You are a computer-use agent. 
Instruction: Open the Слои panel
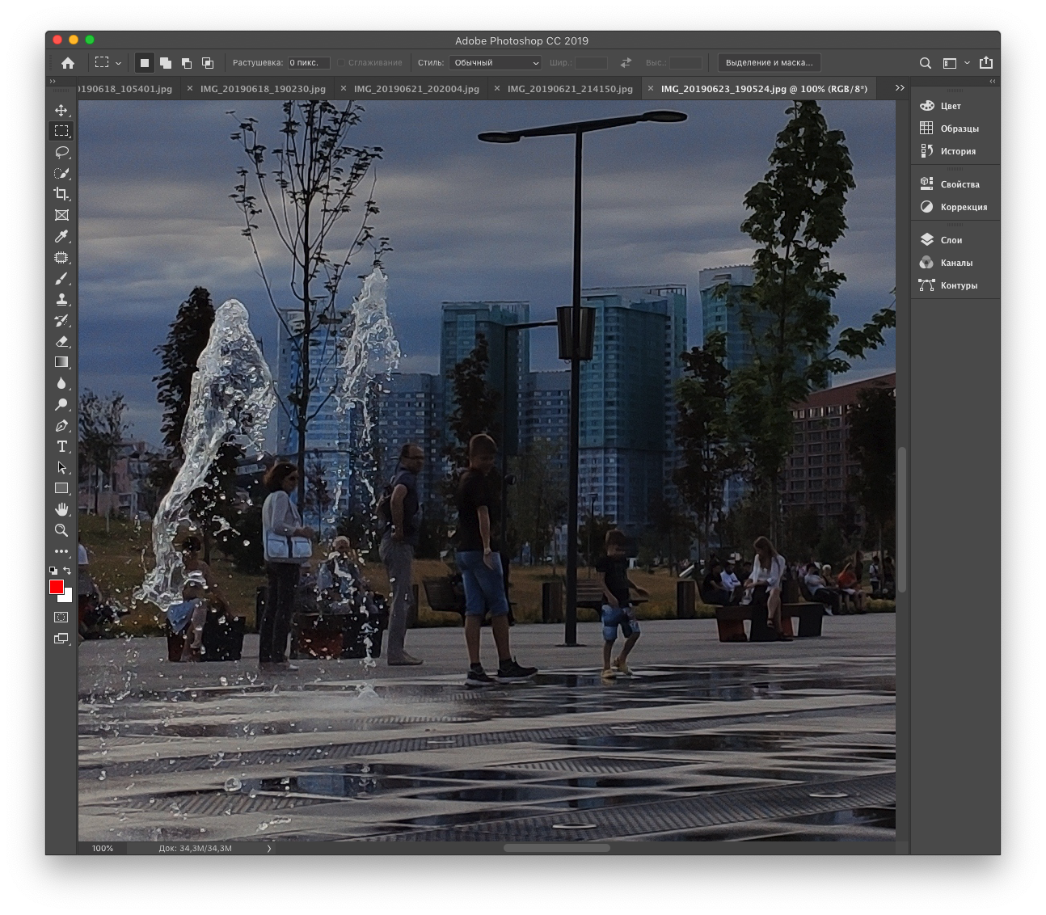tap(951, 240)
